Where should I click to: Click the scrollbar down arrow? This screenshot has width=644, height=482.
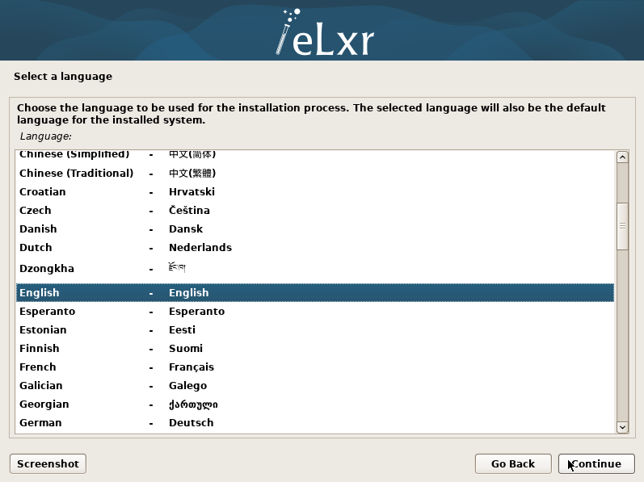pos(622,427)
